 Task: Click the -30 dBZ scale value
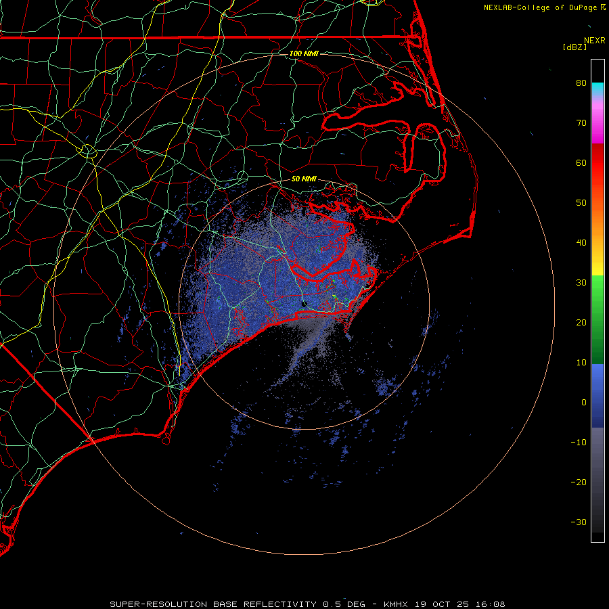point(579,522)
